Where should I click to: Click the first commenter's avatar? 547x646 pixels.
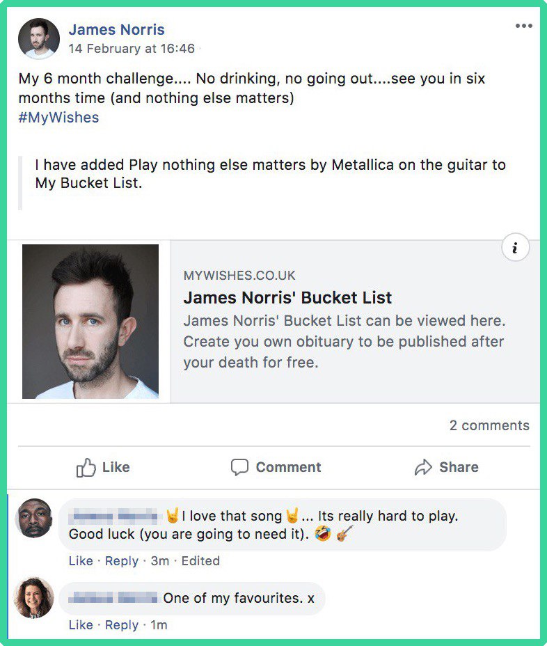click(x=34, y=518)
